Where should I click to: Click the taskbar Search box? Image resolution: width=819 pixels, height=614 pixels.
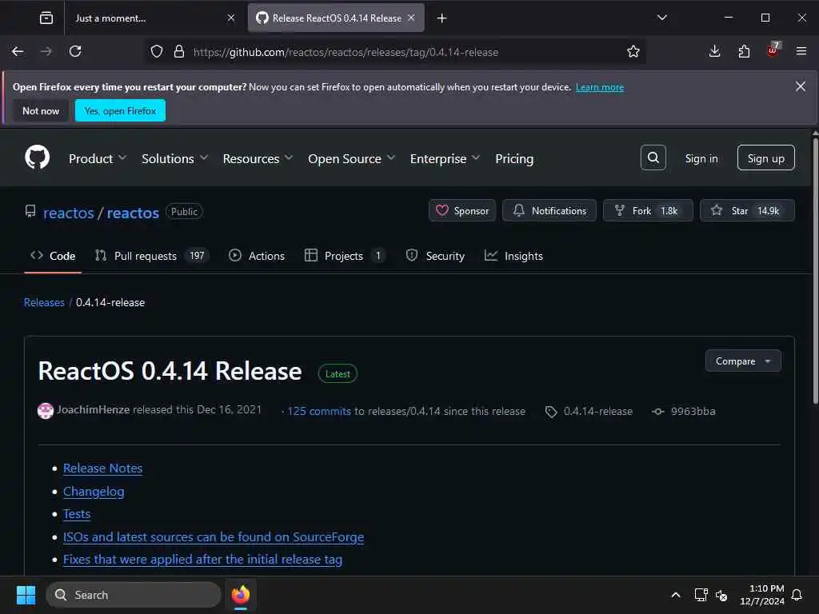pyautogui.click(x=134, y=595)
